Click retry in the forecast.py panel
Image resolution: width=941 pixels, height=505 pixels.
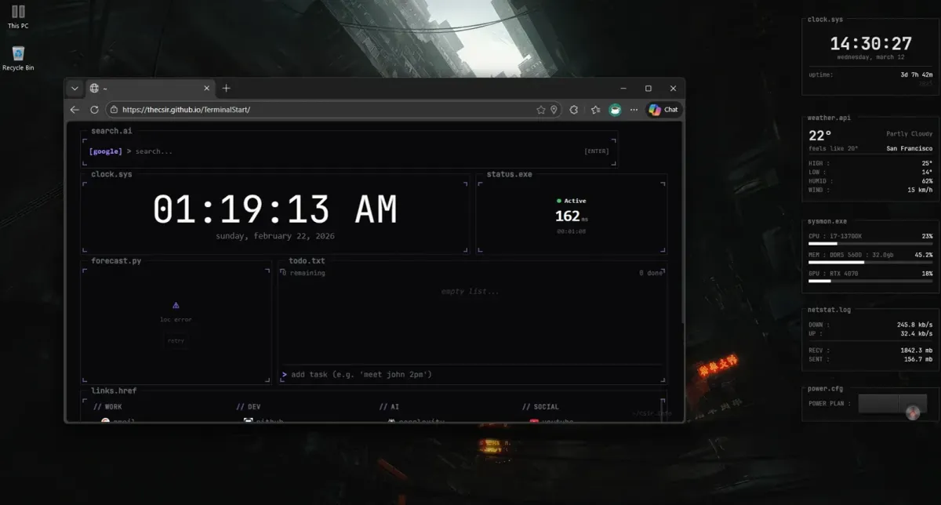pos(176,340)
